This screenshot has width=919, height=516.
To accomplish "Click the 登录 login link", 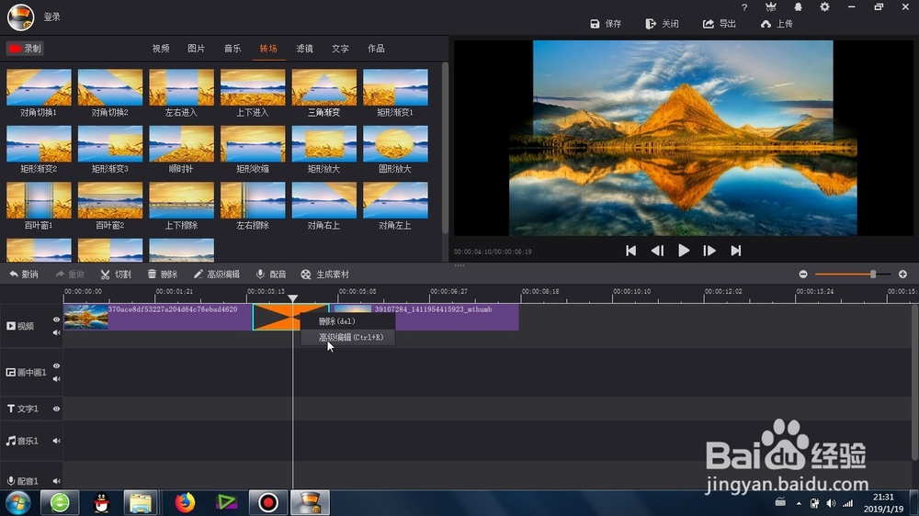I will click(52, 17).
